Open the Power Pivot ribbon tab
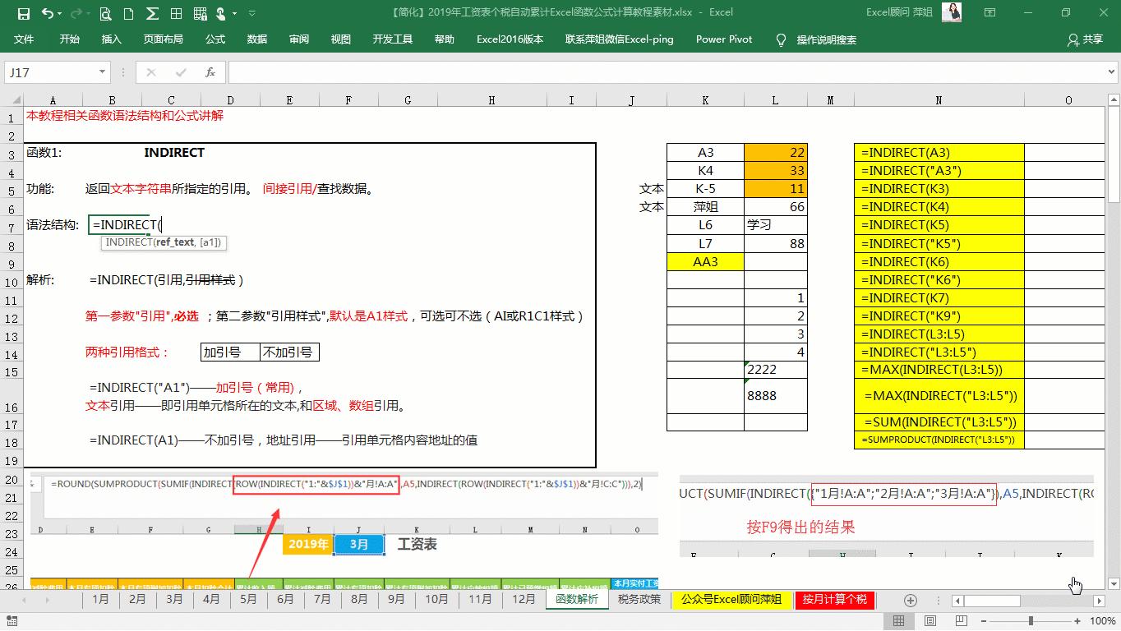Screen dimensions: 1121x631 point(722,39)
